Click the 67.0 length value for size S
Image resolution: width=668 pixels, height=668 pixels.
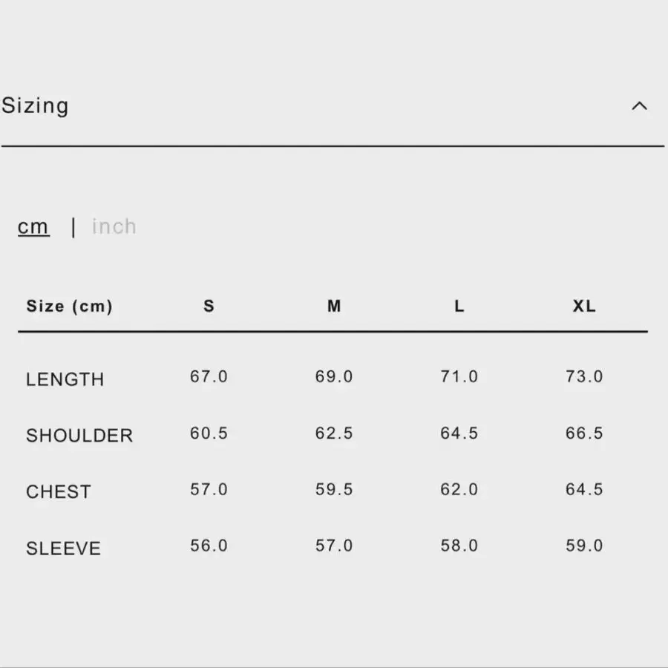(209, 377)
